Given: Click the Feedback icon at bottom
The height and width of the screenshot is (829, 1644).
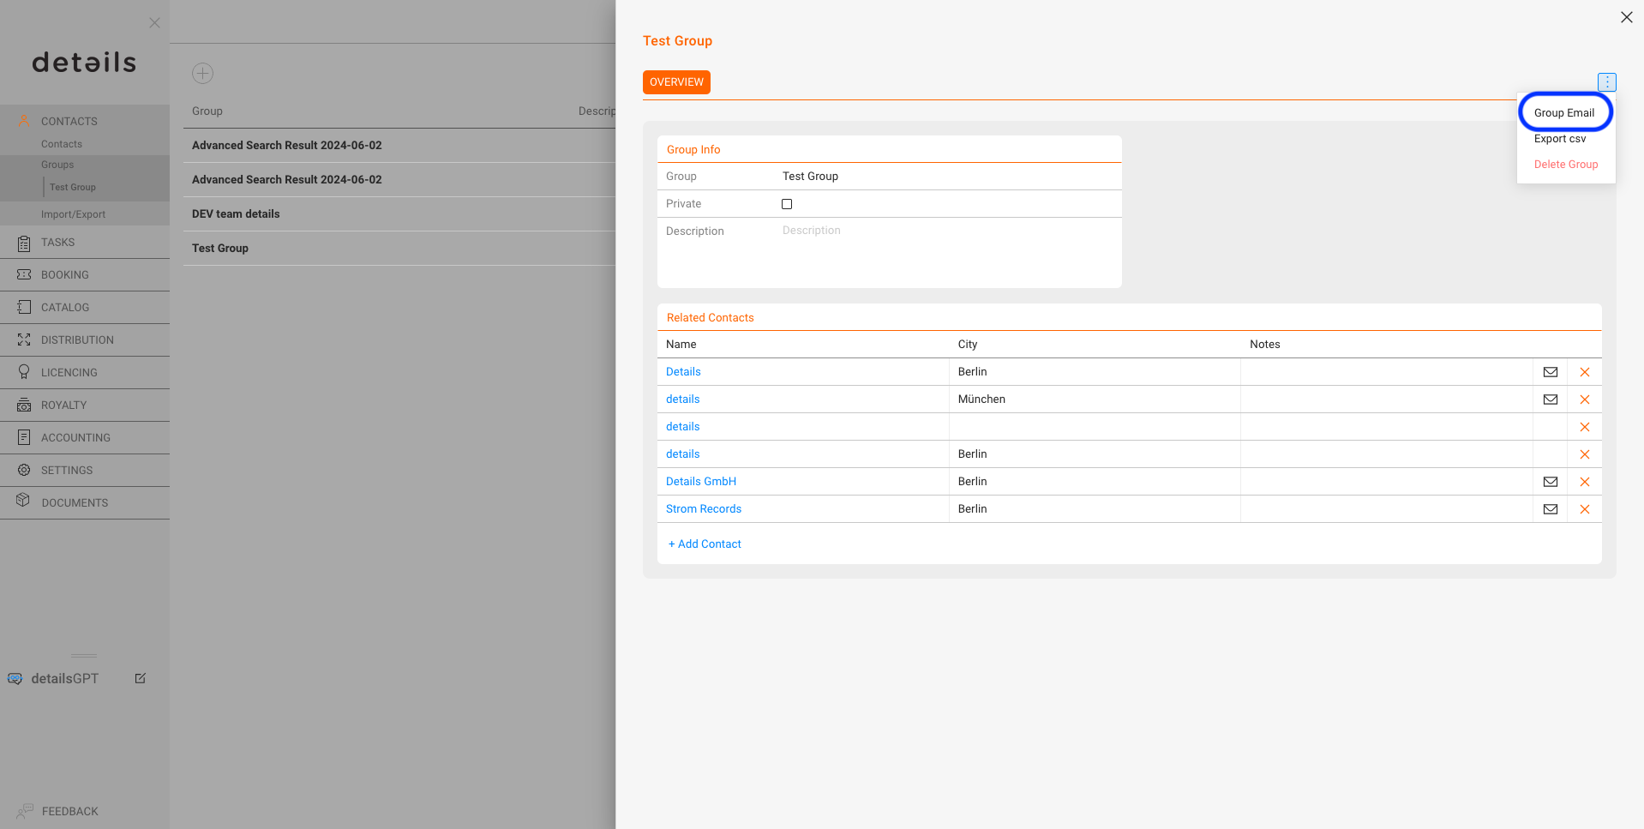Looking at the screenshot, I should click(24, 811).
